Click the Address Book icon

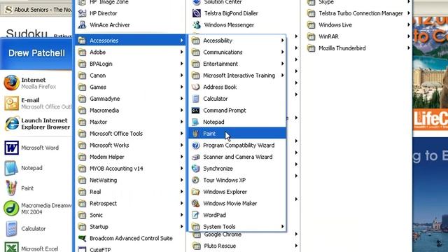[x=196, y=87]
